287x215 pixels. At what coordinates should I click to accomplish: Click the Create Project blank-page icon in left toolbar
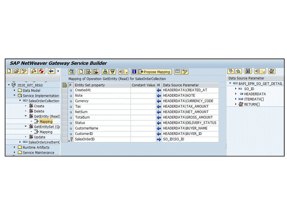[x=9, y=71]
